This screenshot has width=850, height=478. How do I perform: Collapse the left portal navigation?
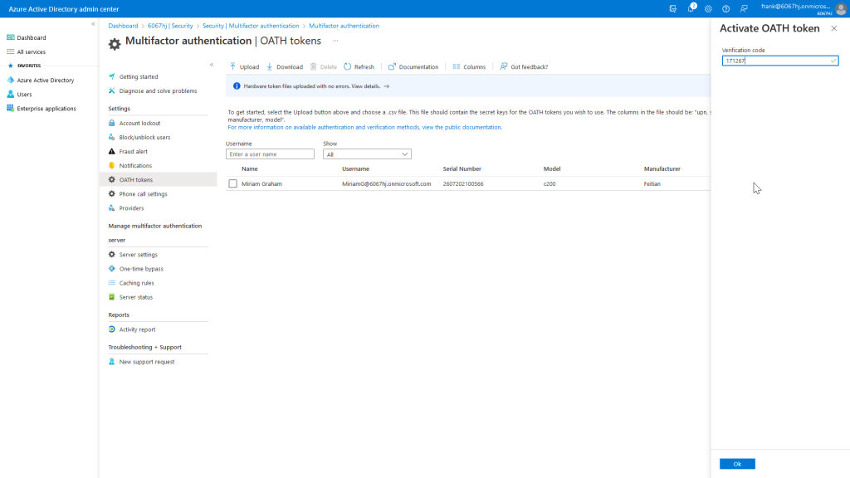93,24
